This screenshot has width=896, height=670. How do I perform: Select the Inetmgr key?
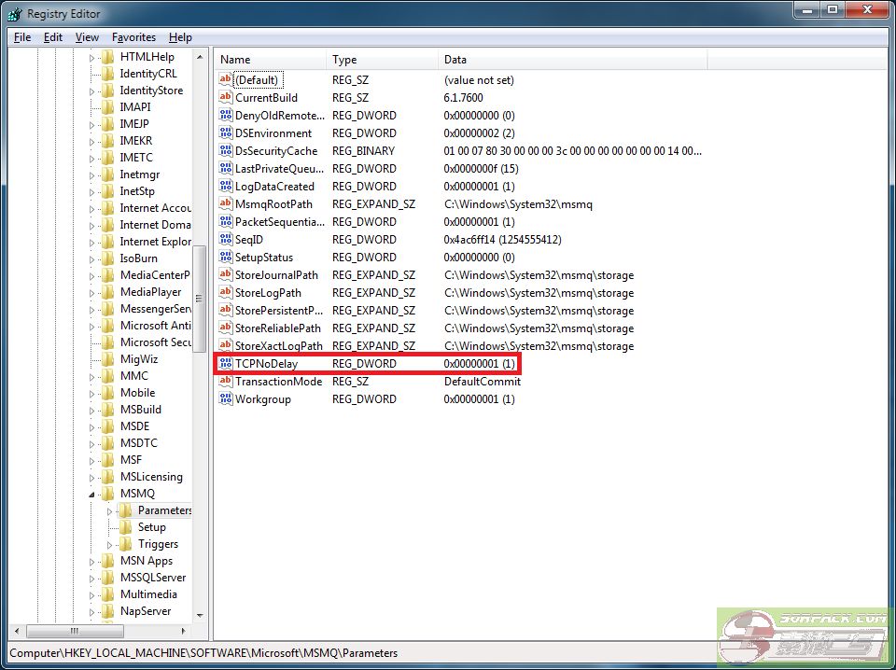140,174
